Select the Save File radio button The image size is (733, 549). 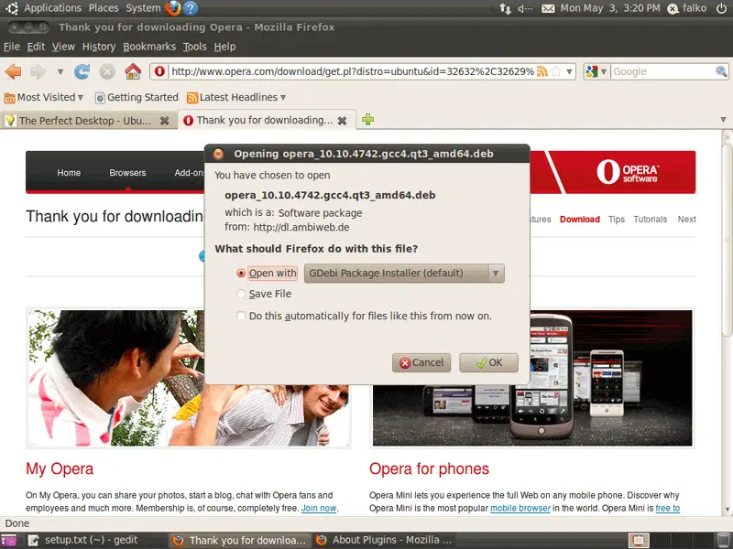[241, 294]
